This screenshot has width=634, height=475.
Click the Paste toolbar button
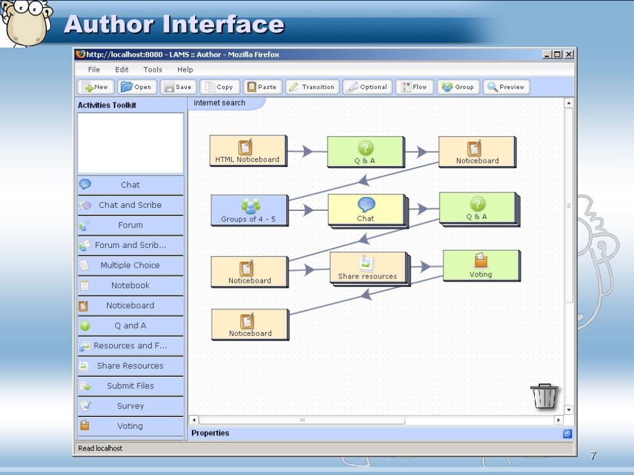pyautogui.click(x=263, y=87)
